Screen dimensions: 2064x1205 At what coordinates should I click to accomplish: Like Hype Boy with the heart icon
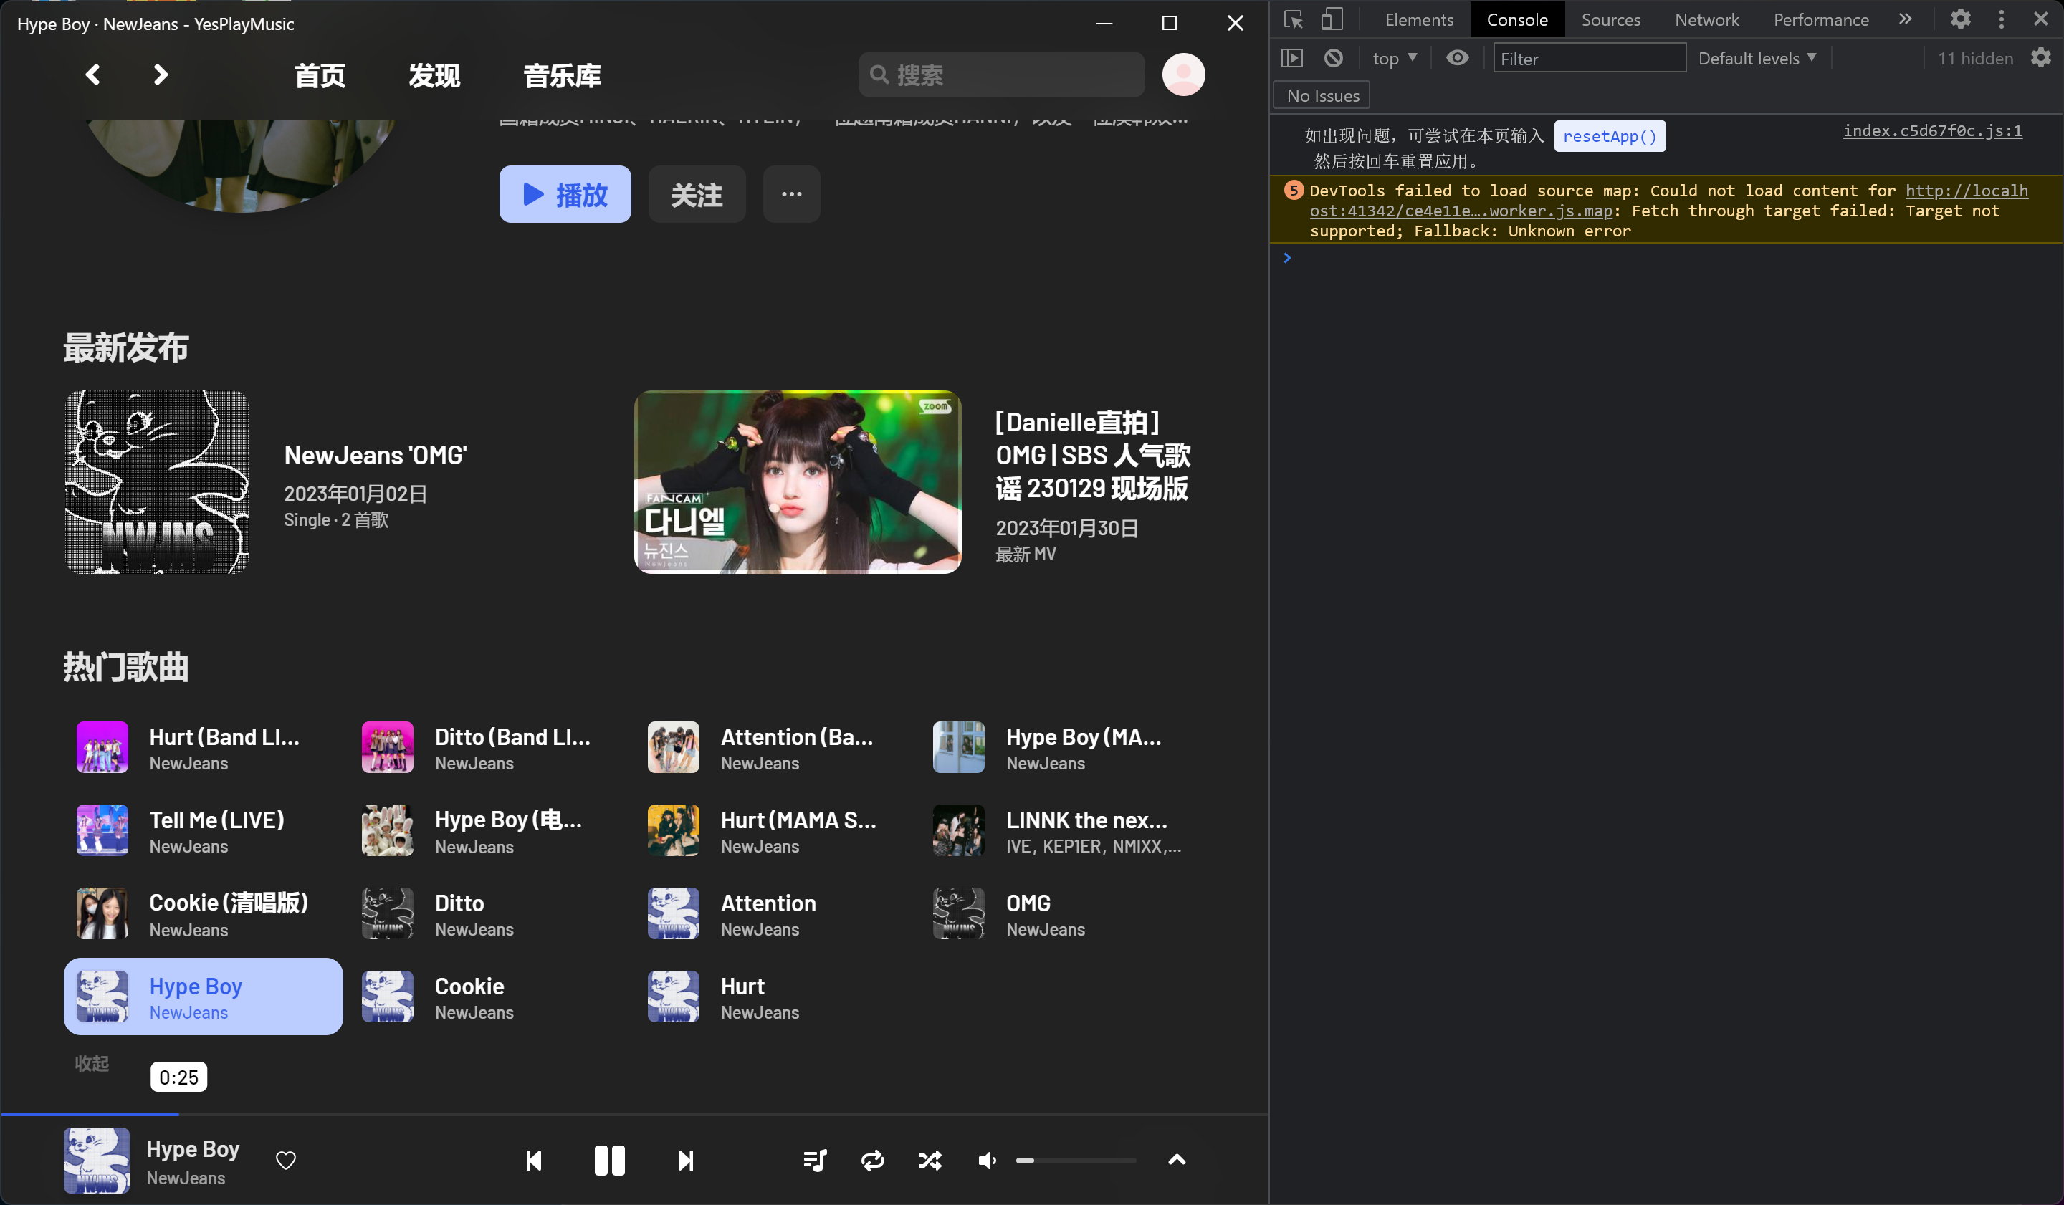[x=286, y=1160]
